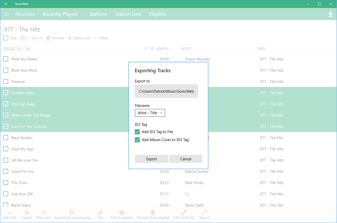Sort by the FEED column header
The image size is (337, 223).
coord(261,49)
